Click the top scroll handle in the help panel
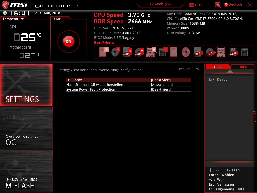 (230, 71)
